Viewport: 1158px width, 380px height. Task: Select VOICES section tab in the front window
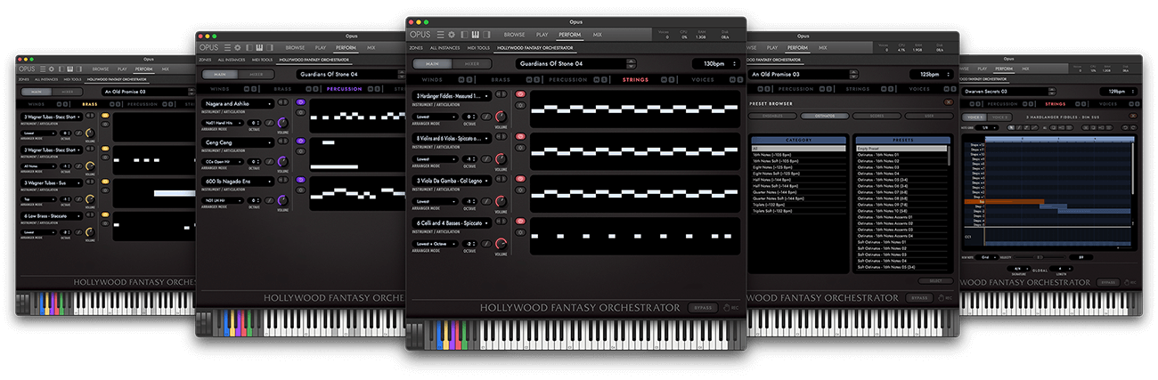(703, 79)
